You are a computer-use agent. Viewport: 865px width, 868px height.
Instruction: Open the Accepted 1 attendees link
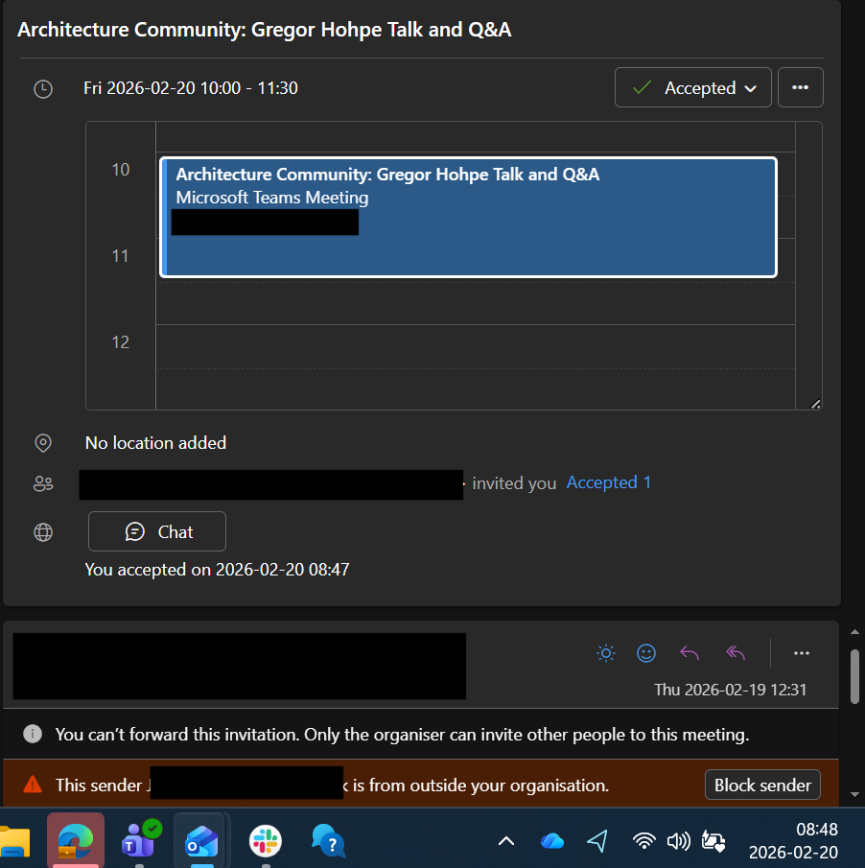[x=608, y=482]
